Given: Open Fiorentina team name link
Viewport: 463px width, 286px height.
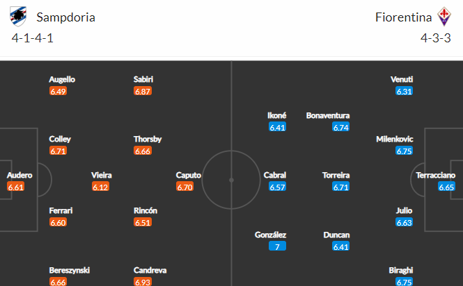Looking at the screenshot, I should (x=403, y=17).
